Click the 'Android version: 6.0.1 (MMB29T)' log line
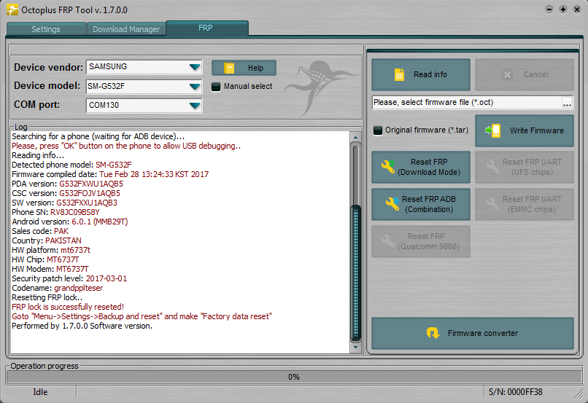This screenshot has height=403, width=588. click(x=70, y=222)
